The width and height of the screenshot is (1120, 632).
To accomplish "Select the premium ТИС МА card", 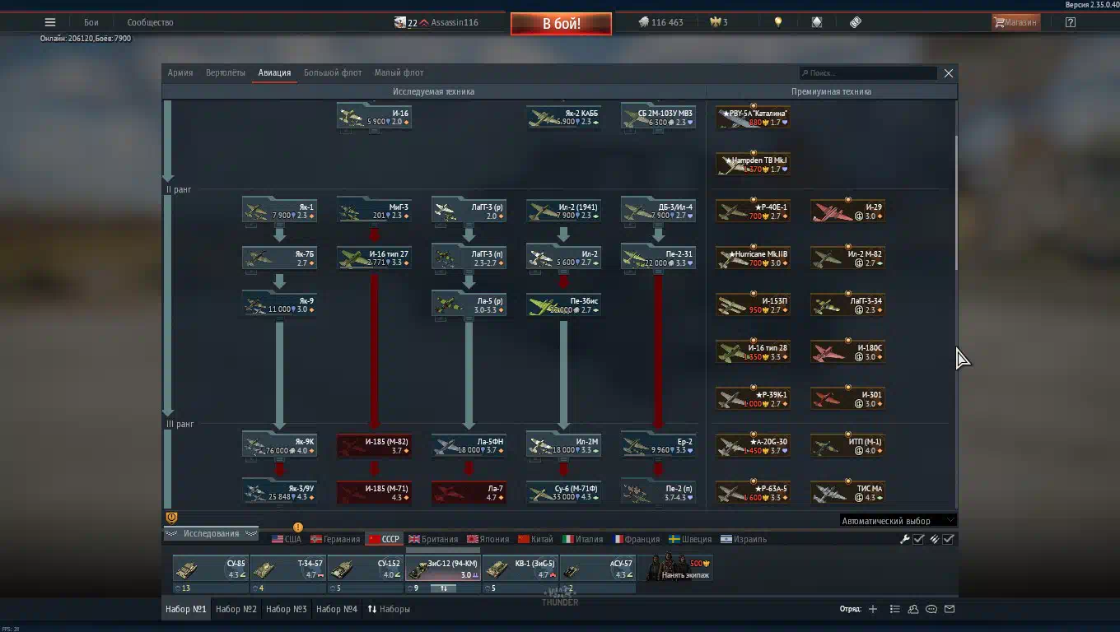I will pos(847,491).
